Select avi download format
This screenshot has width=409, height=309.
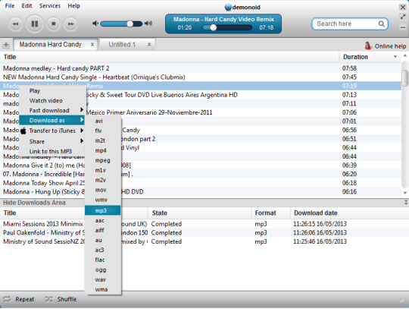(x=103, y=121)
